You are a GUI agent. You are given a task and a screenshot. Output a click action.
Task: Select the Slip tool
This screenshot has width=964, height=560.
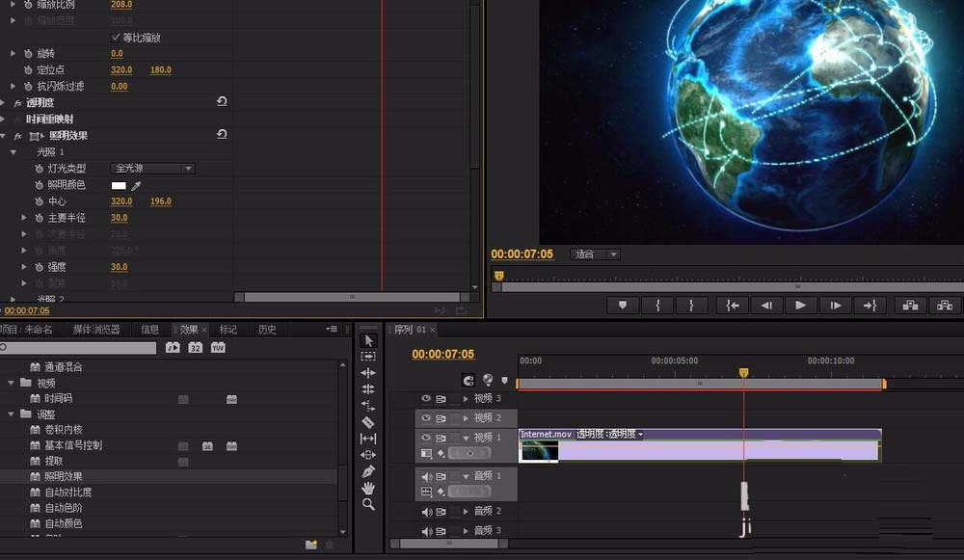click(368, 439)
